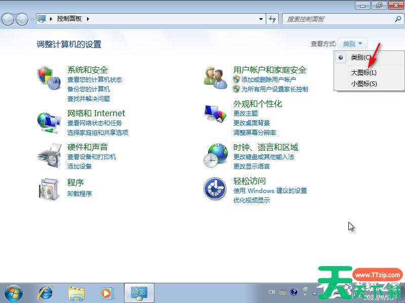Click the Hardware and Sound printer icon
405x303 pixels.
point(49,156)
